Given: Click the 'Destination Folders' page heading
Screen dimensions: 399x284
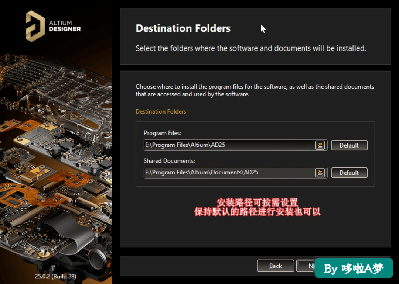Looking at the screenshot, I should pyautogui.click(x=183, y=28).
